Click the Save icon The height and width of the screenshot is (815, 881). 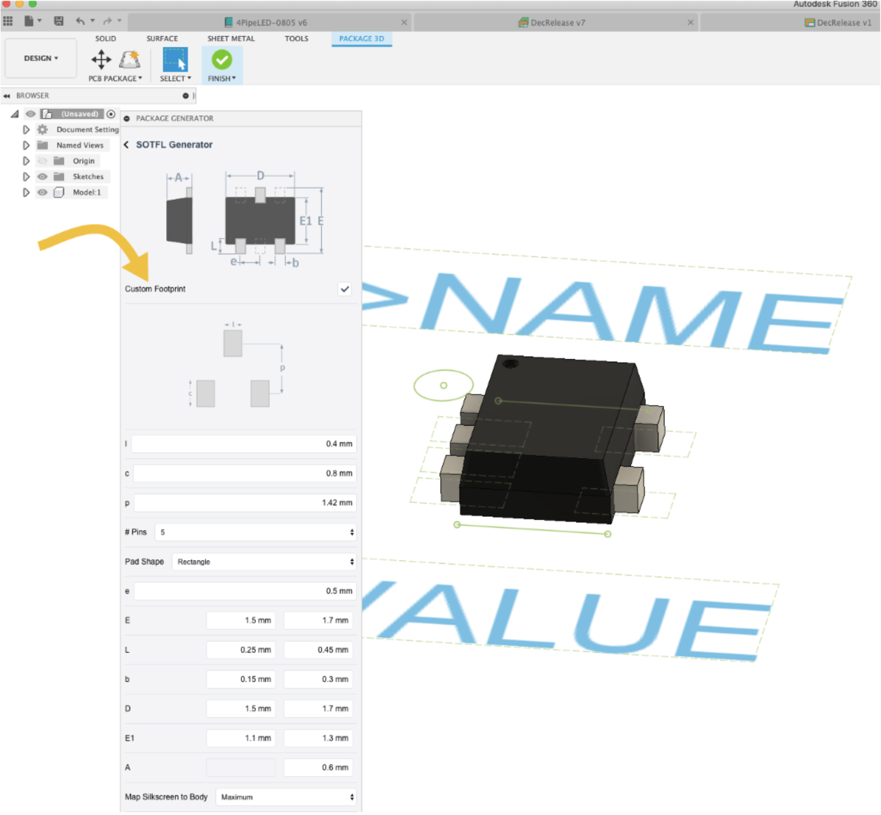pyautogui.click(x=59, y=21)
